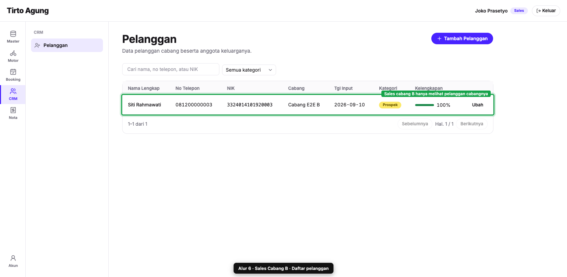The height and width of the screenshot is (277, 567).
Task: Click the plus icon in Tambah Pelanggan
Action: click(x=439, y=39)
